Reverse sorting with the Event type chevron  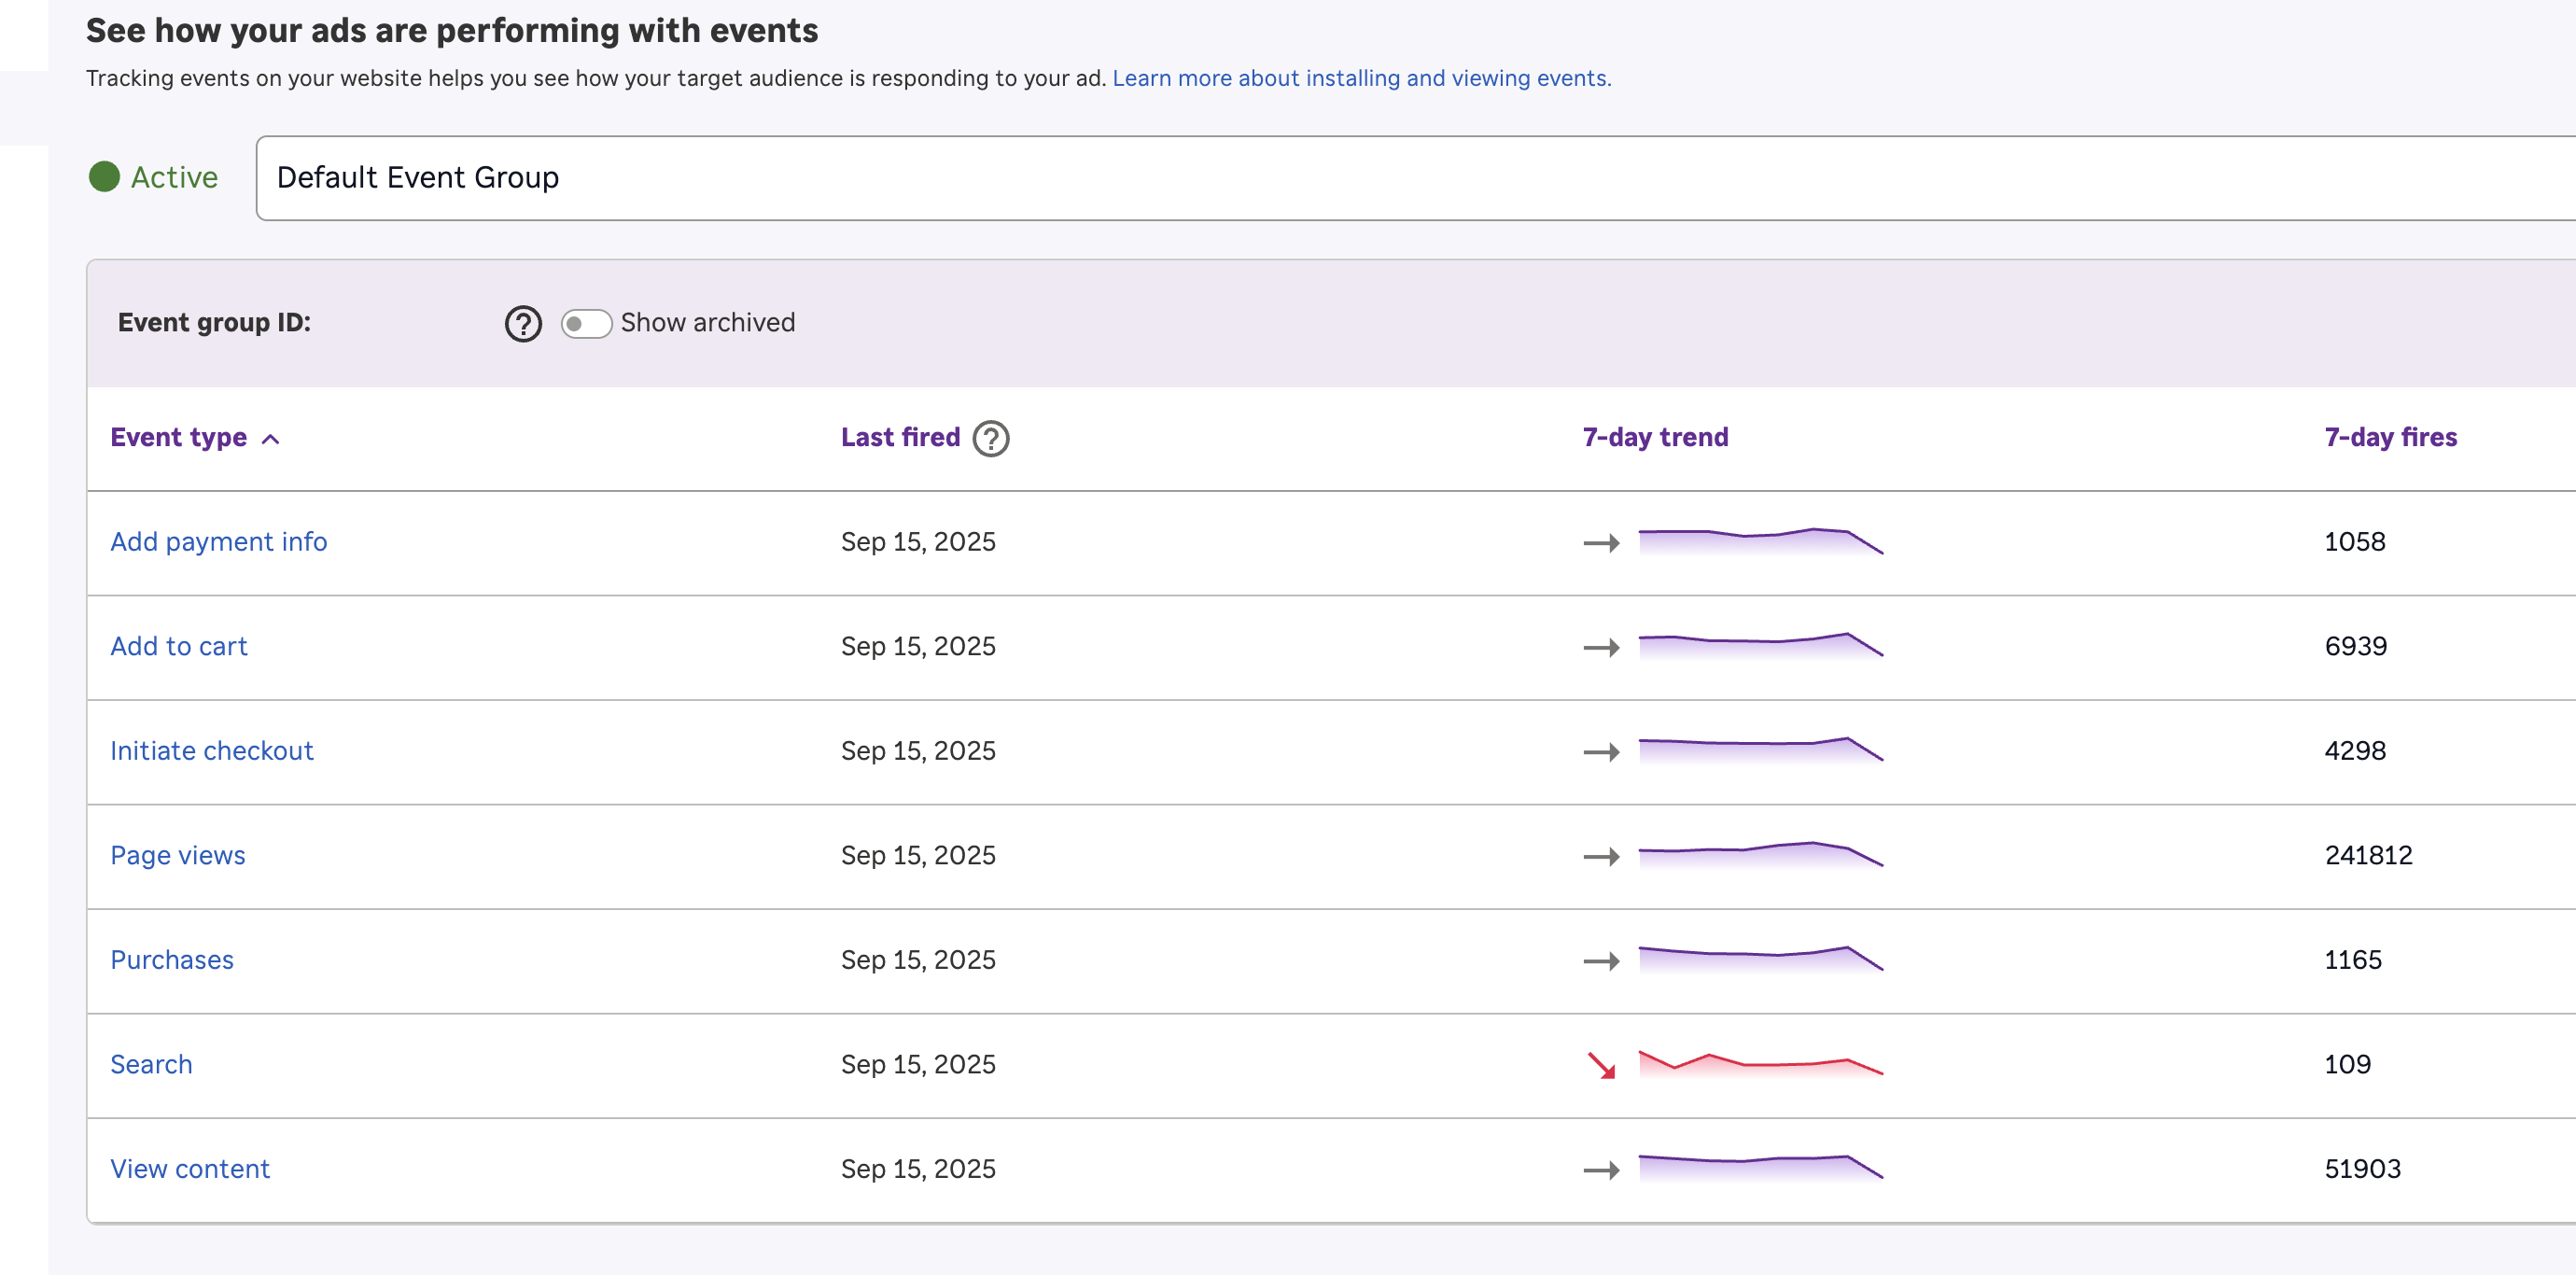(270, 439)
